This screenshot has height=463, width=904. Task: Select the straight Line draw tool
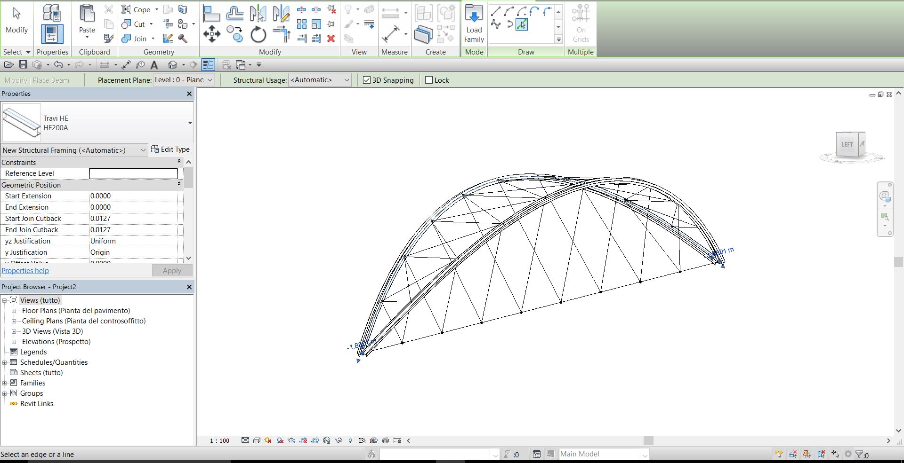tap(496, 12)
